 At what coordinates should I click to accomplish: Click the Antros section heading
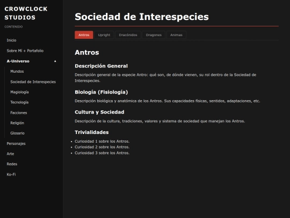[87, 52]
